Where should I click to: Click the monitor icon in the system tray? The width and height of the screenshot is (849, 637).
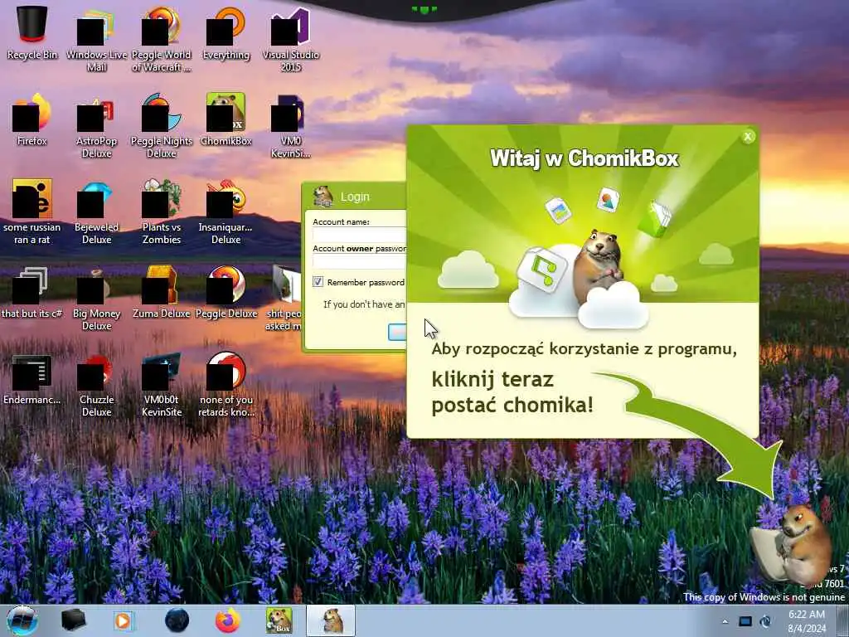point(745,621)
